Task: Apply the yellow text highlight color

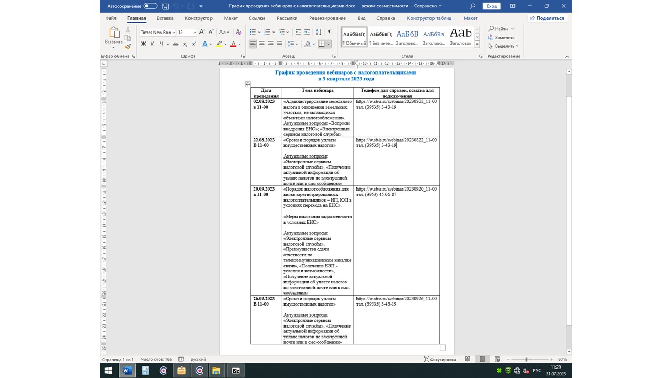Action: pos(219,44)
